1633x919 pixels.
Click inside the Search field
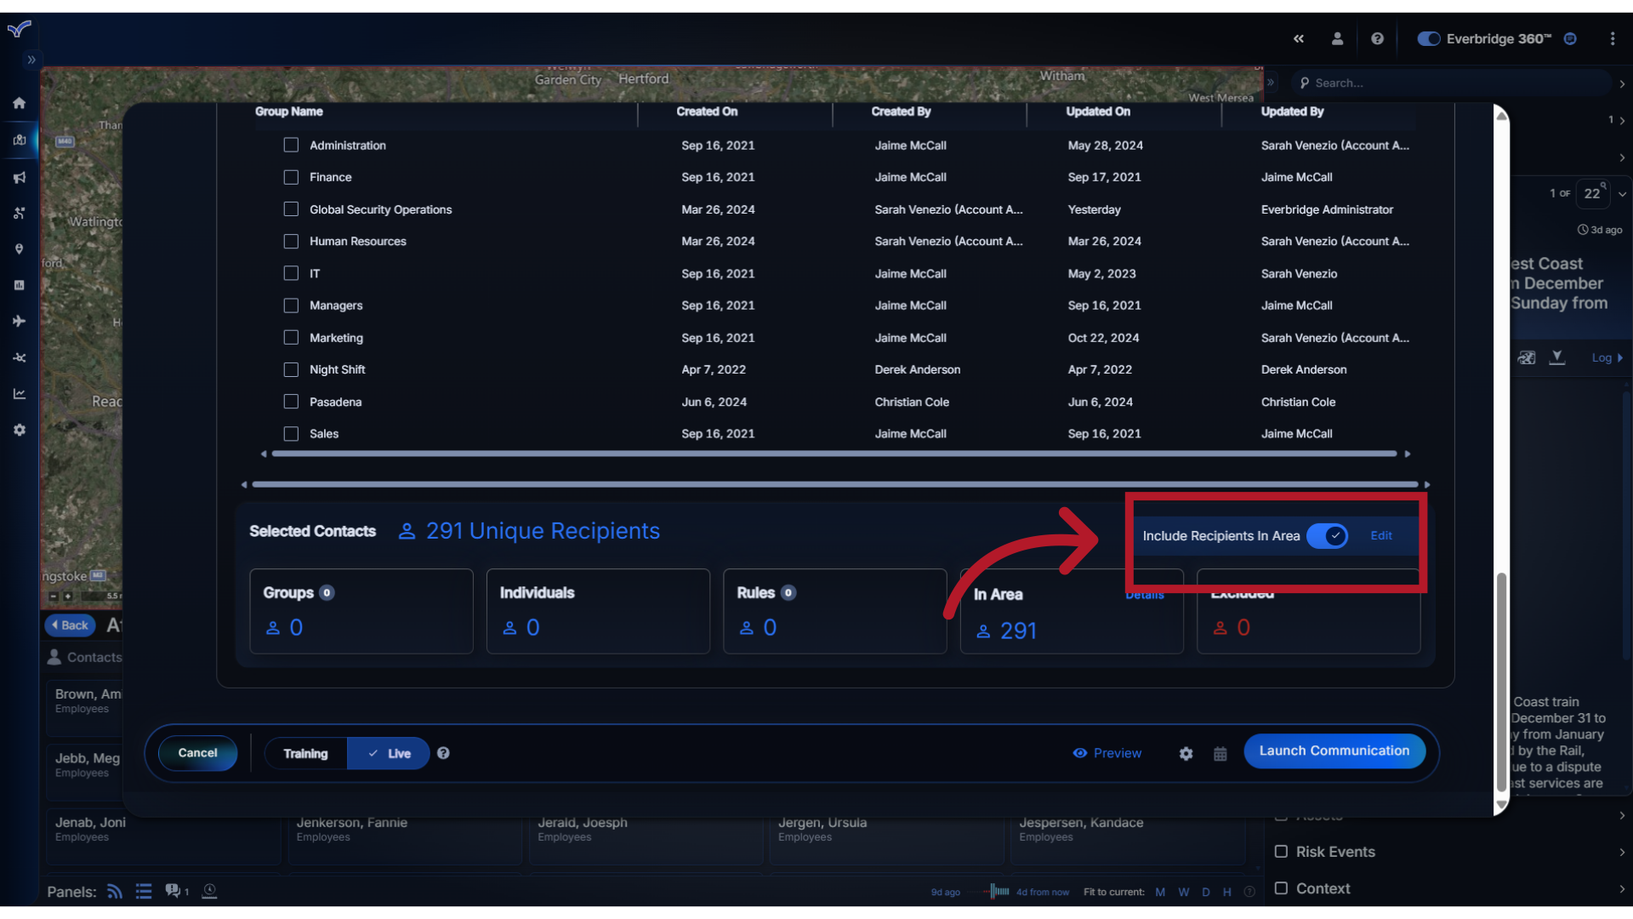pyautogui.click(x=1446, y=83)
